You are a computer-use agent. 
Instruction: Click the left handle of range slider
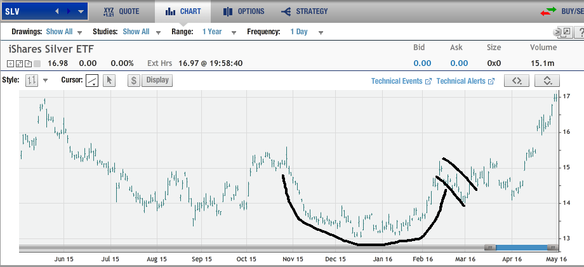(490, 248)
